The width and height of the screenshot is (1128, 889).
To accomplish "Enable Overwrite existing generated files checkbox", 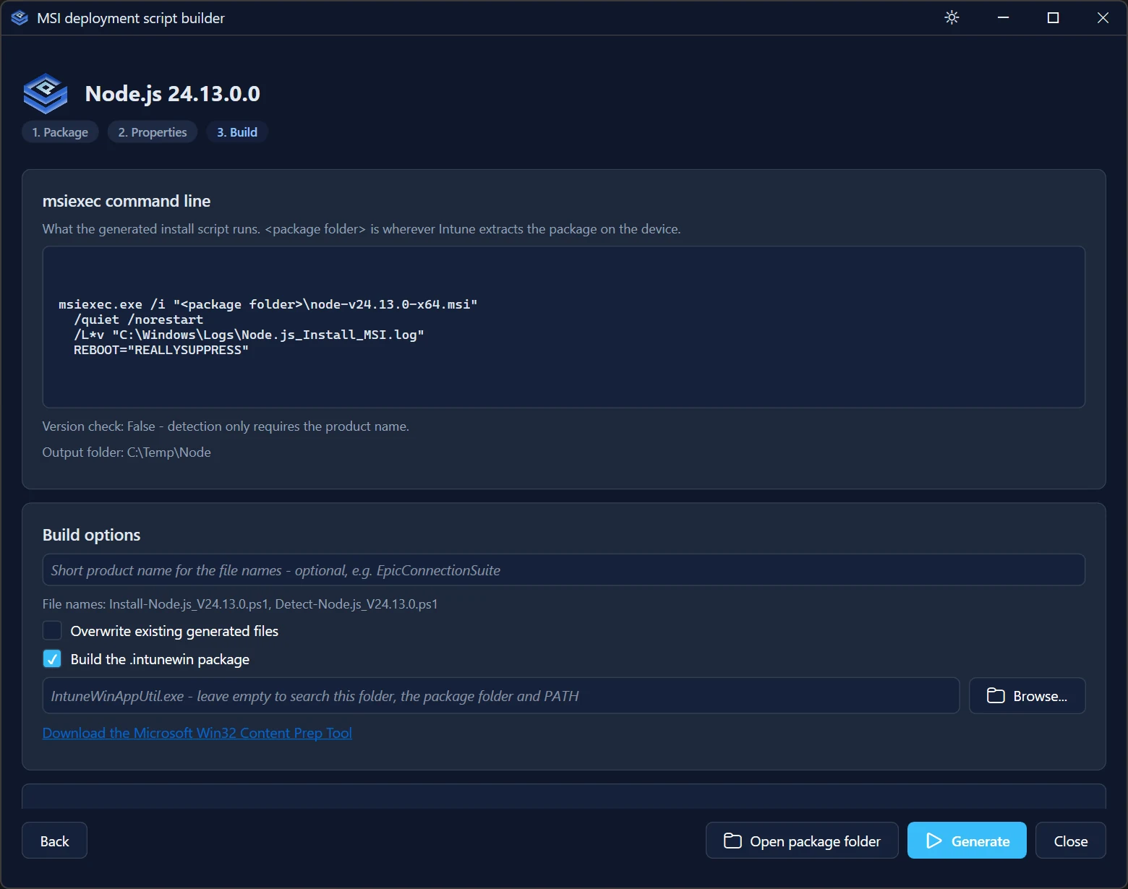I will click(52, 631).
